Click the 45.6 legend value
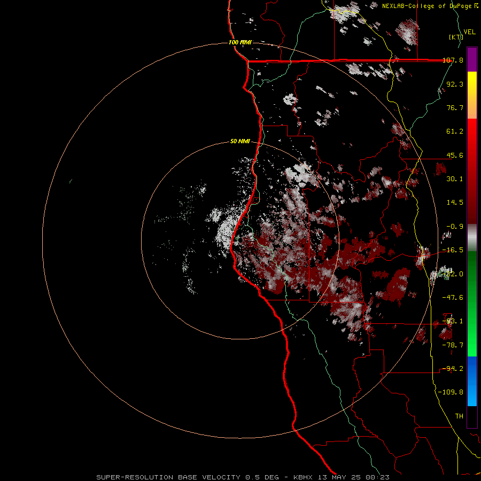This screenshot has height=481, width=481. click(455, 155)
